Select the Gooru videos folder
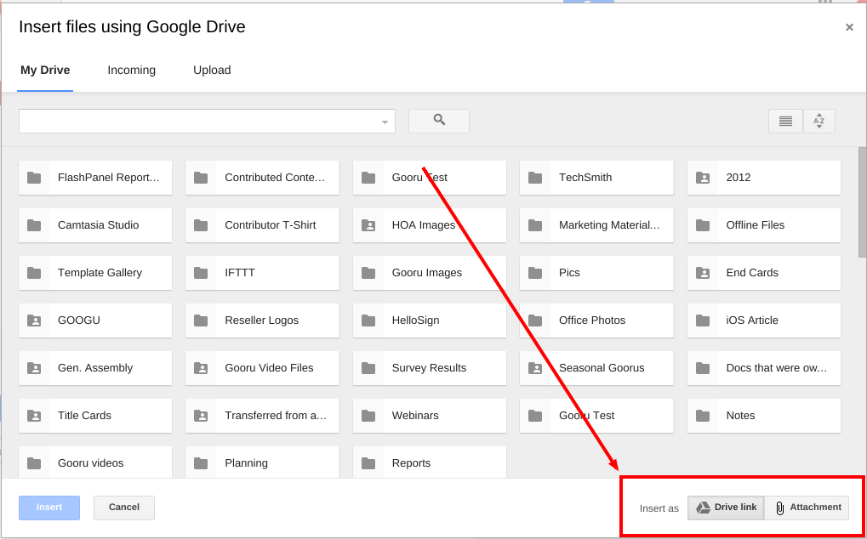The width and height of the screenshot is (867, 539). click(x=95, y=462)
